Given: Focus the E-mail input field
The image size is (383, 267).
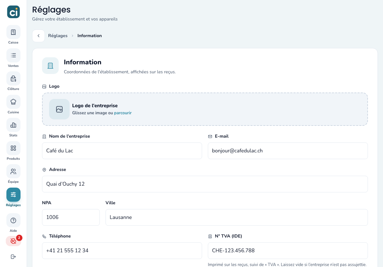Looking at the screenshot, I should click(288, 151).
